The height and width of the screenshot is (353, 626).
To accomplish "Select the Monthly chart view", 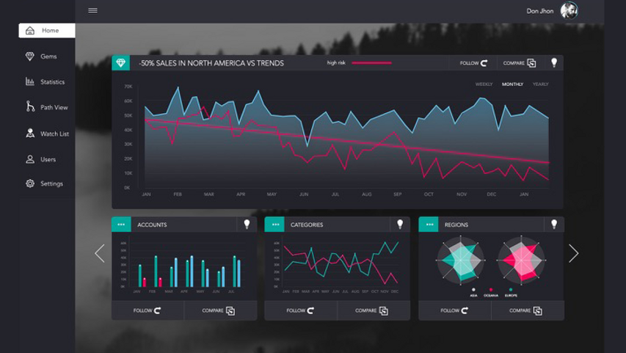I will point(513,84).
